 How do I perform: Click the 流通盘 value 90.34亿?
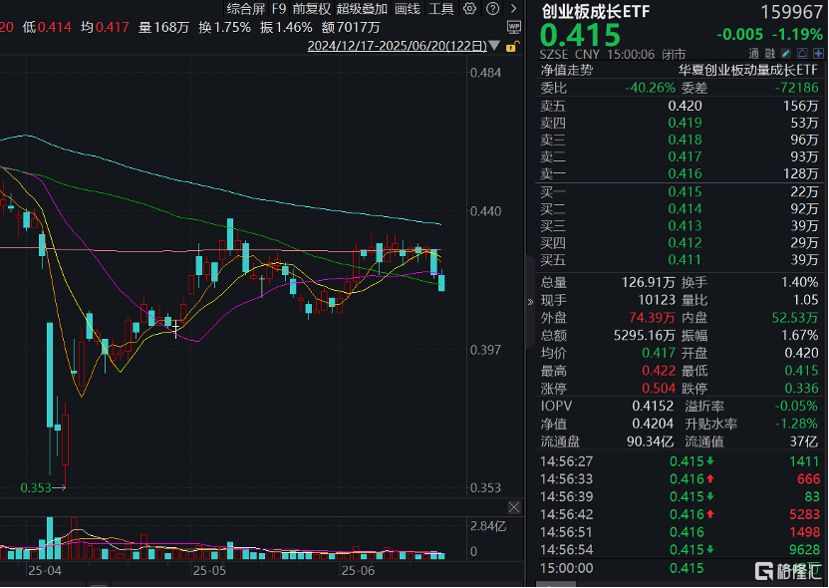[651, 441]
